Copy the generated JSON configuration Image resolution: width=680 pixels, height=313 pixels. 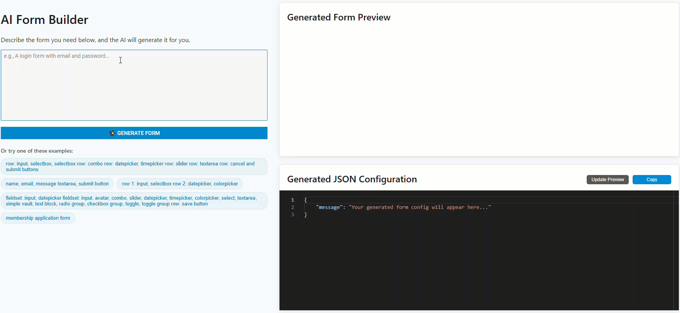click(651, 180)
